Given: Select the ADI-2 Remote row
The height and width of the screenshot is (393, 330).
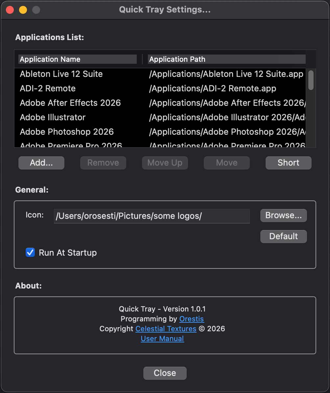Looking at the screenshot, I should 160,88.
